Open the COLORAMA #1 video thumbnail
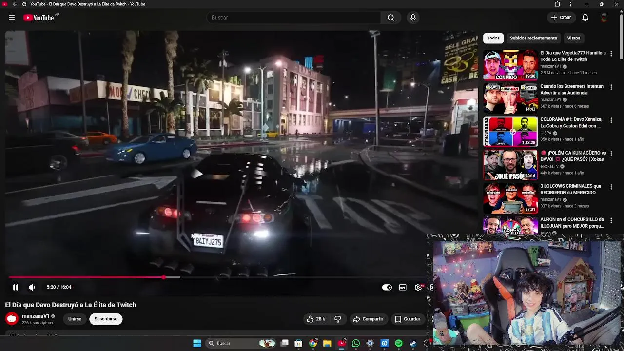624x351 pixels. [510, 132]
